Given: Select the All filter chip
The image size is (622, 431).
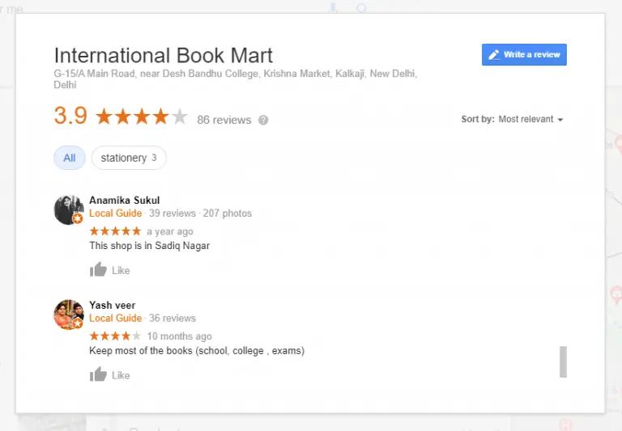Looking at the screenshot, I should pyautogui.click(x=70, y=158).
